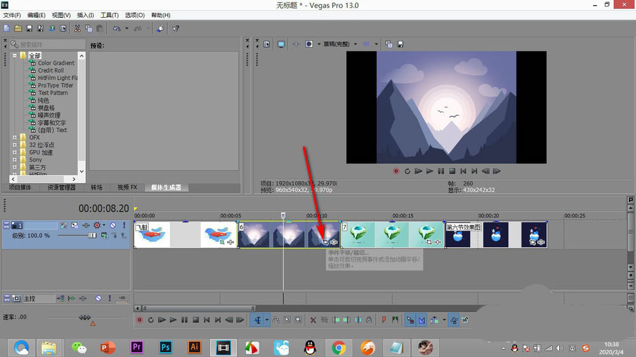Create a new project via toolbar icon
Image resolution: width=636 pixels, height=357 pixels.
point(6,29)
